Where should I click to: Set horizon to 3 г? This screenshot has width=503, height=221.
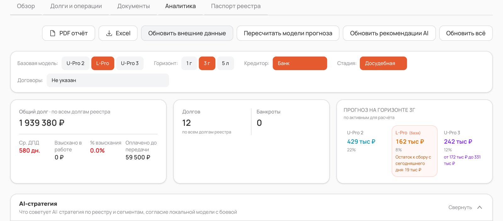207,63
